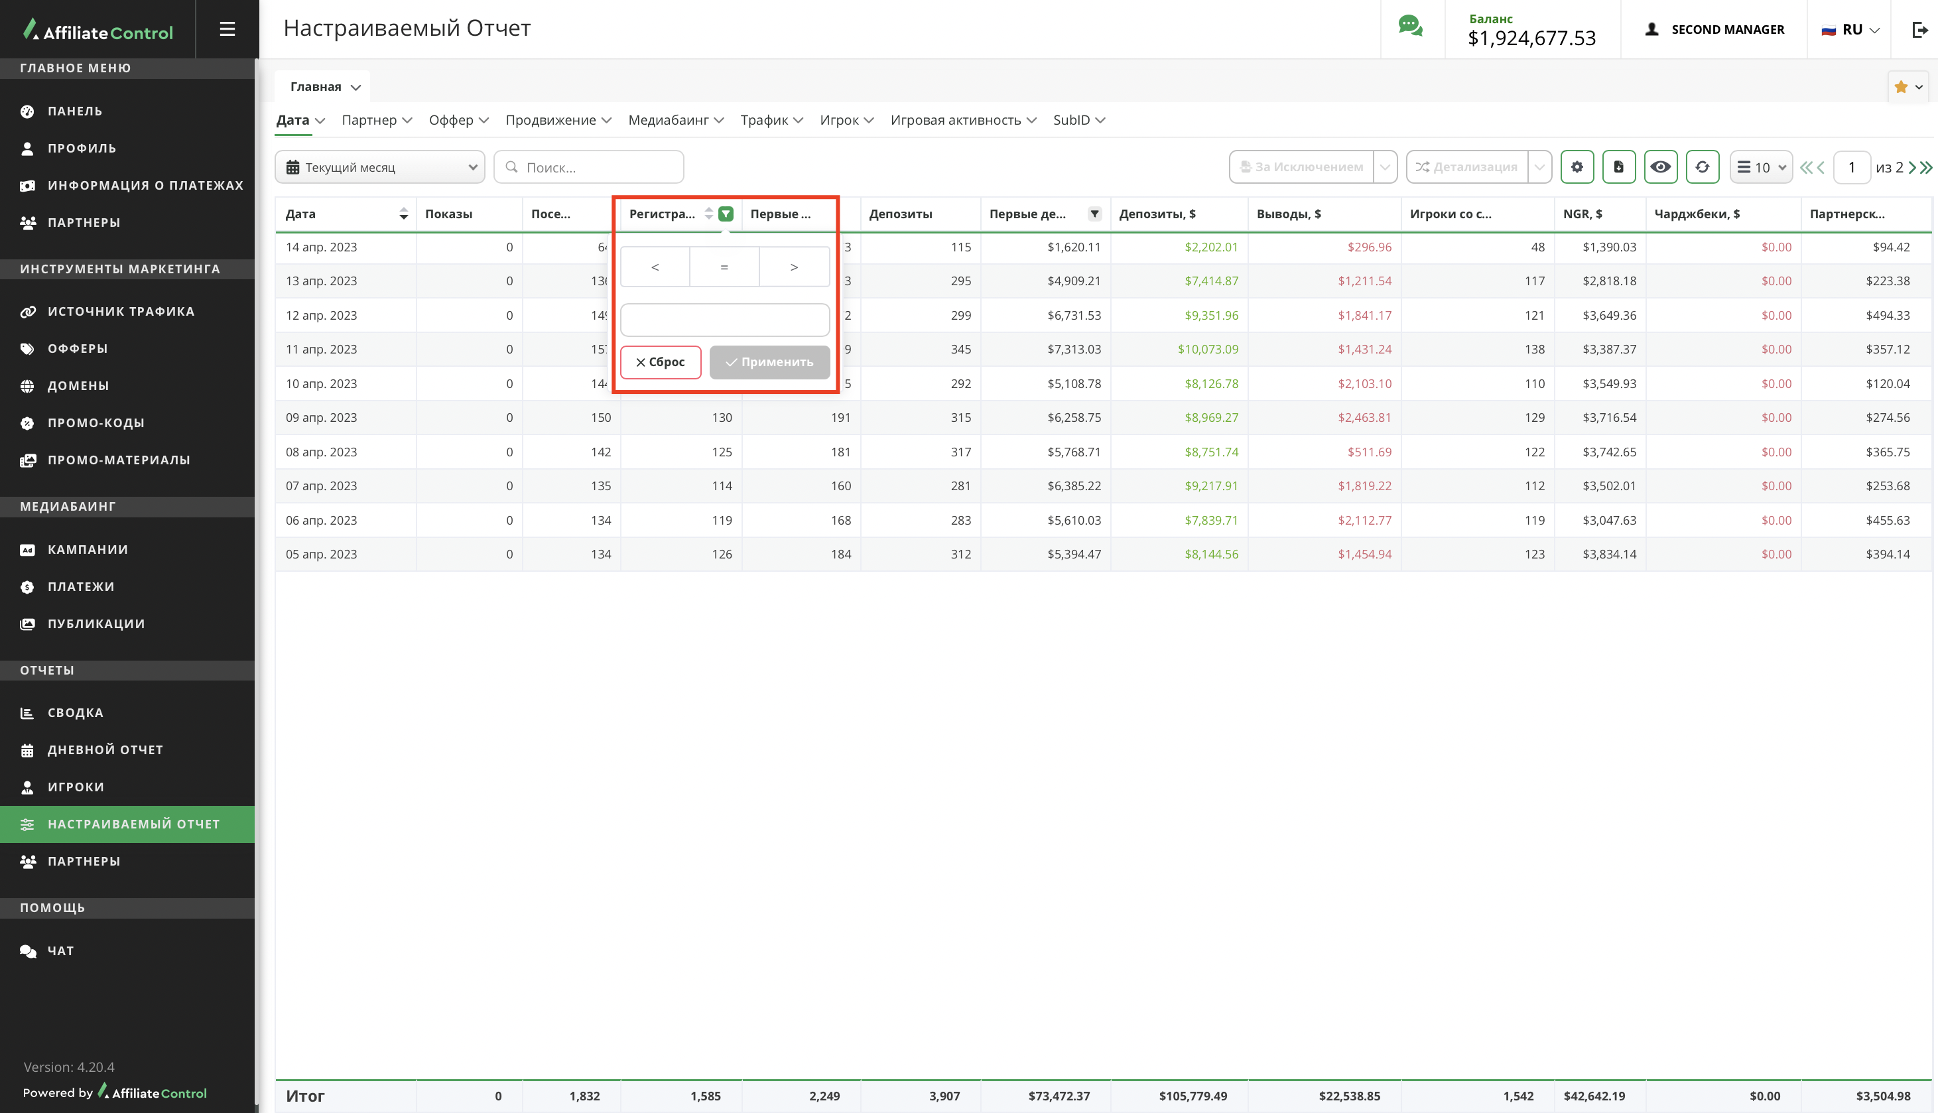Click the Сброс reset button
The image size is (1938, 1113).
pos(661,362)
